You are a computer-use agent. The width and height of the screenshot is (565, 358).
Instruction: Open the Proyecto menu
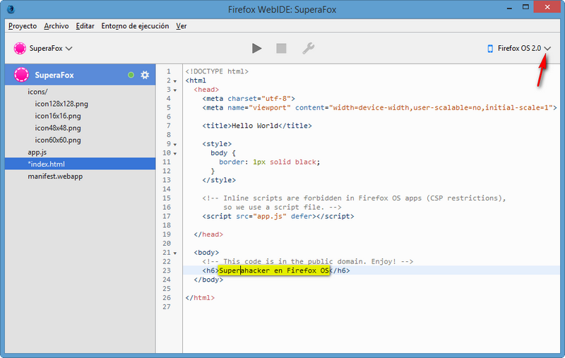pos(23,26)
